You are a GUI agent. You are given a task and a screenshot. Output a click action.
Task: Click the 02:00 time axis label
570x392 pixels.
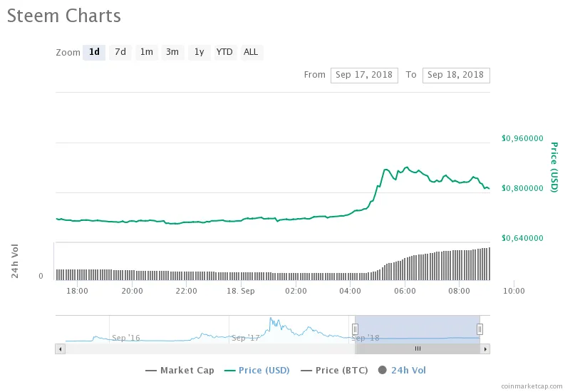pos(296,291)
